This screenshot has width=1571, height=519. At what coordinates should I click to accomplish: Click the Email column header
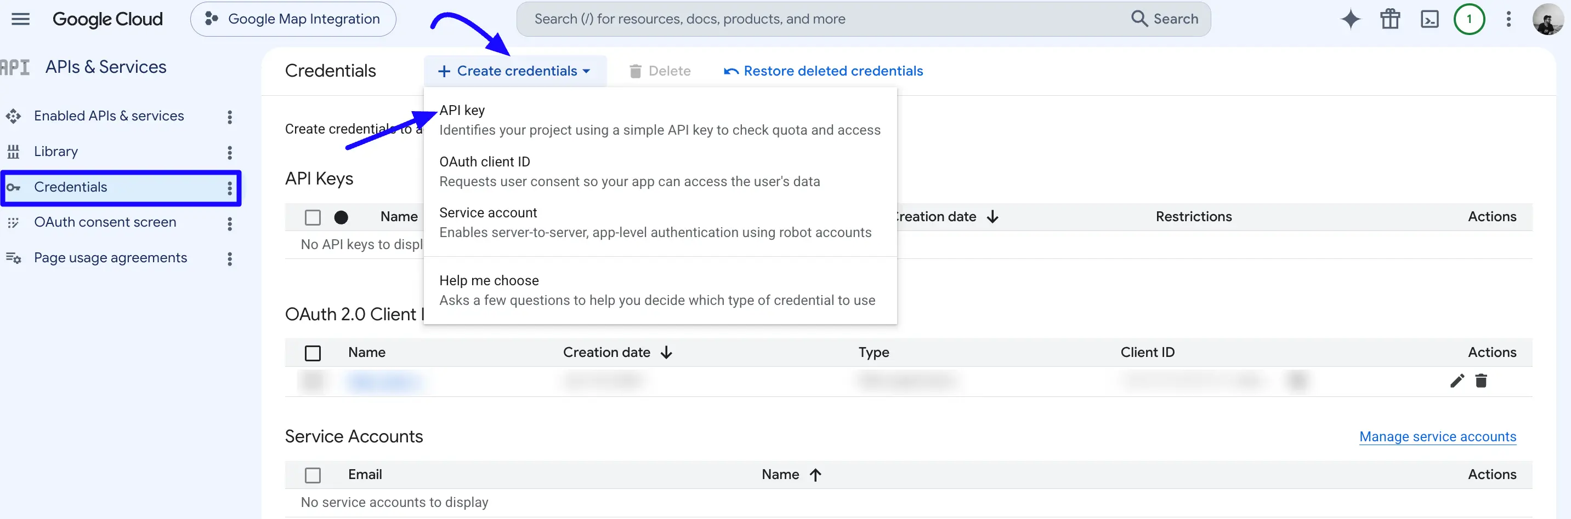point(365,475)
